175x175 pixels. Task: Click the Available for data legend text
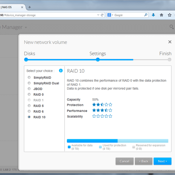click(x=82, y=147)
